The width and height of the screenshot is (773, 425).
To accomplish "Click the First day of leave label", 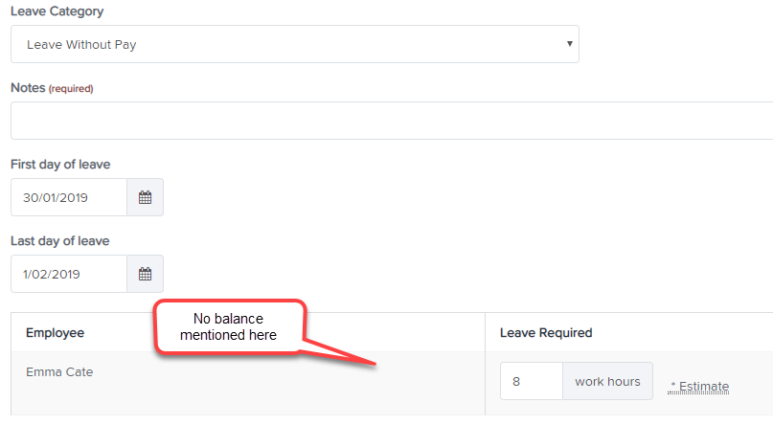I will point(60,165).
